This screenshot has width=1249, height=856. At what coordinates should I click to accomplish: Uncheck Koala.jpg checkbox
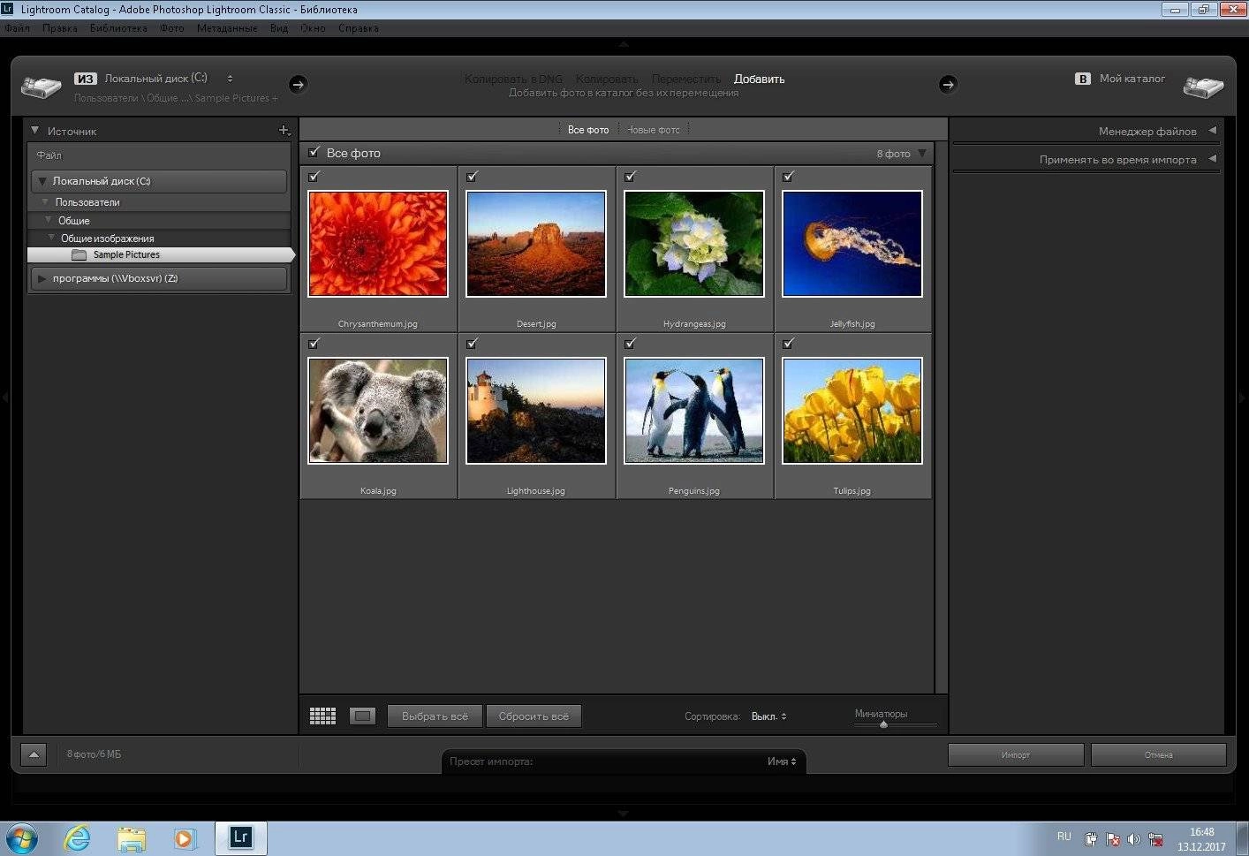pyautogui.click(x=314, y=344)
